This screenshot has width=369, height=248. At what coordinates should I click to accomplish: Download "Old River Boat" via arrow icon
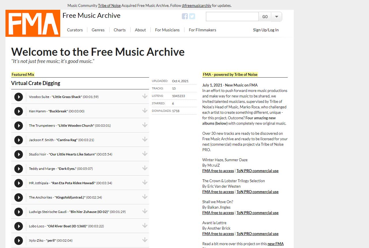coord(145,226)
